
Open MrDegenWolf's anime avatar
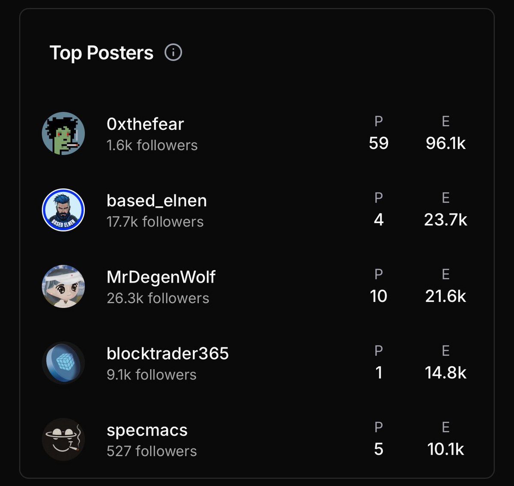tap(63, 286)
